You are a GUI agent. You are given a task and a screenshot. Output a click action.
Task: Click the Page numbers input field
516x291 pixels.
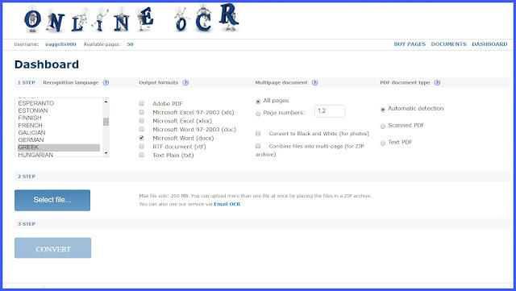coord(330,111)
